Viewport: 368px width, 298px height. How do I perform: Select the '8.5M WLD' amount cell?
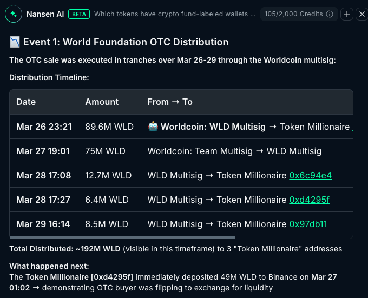109,224
